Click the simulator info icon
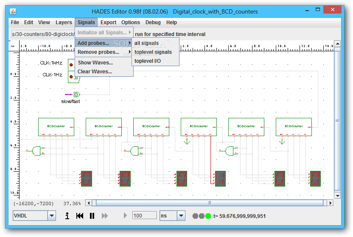Screen dimensions: 353x237 pyautogui.click(x=67, y=216)
